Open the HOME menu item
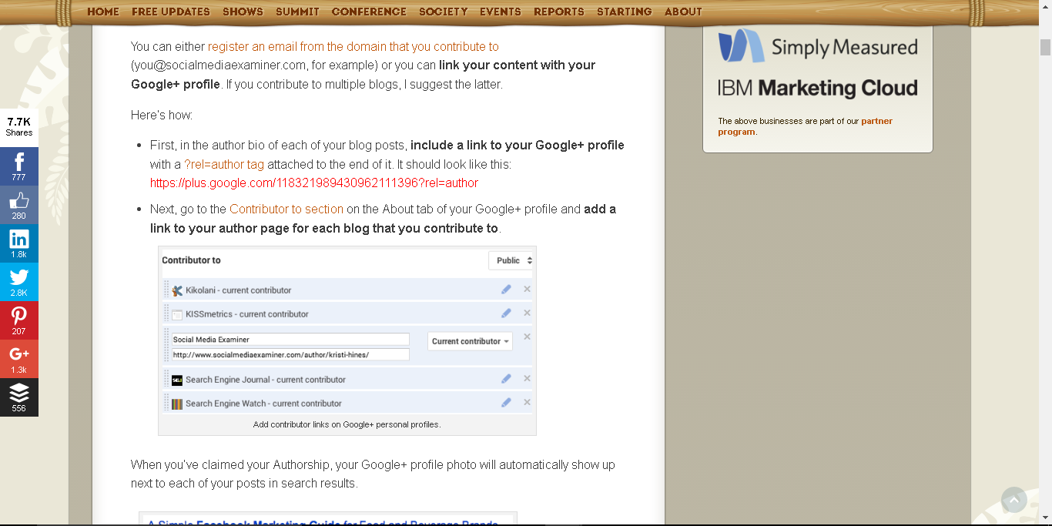This screenshot has width=1052, height=526. click(x=103, y=12)
